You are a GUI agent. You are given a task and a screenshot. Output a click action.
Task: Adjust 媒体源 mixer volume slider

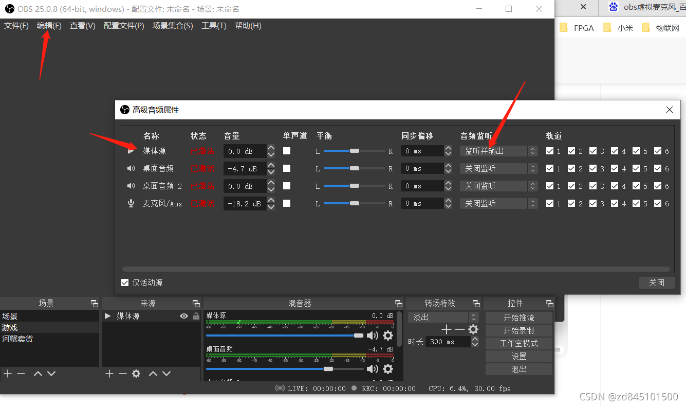coord(285,336)
